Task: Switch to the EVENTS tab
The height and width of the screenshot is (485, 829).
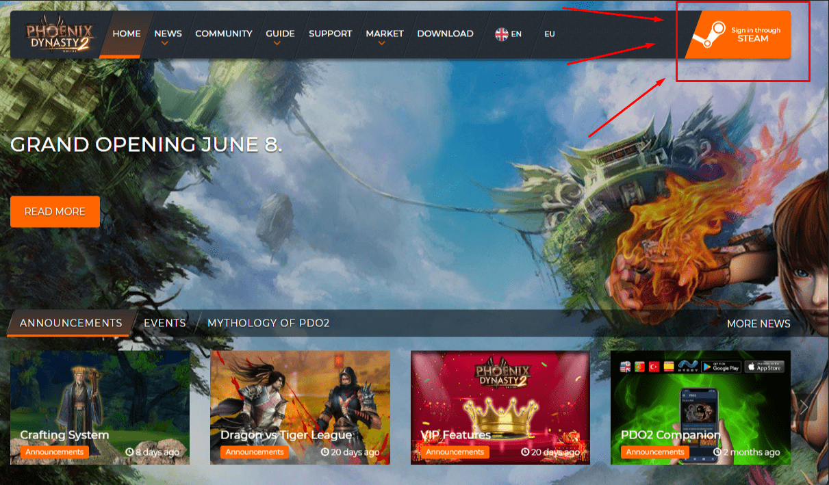Action: click(x=165, y=323)
